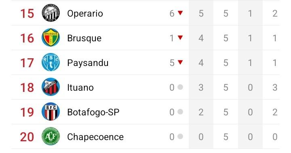Screen dimensions: 291x153
Task: Select the Brusque team name
Action: click(x=84, y=38)
